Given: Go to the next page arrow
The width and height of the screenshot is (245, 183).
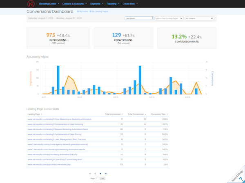Looking at the screenshot, I should pyautogui.click(x=100, y=174).
